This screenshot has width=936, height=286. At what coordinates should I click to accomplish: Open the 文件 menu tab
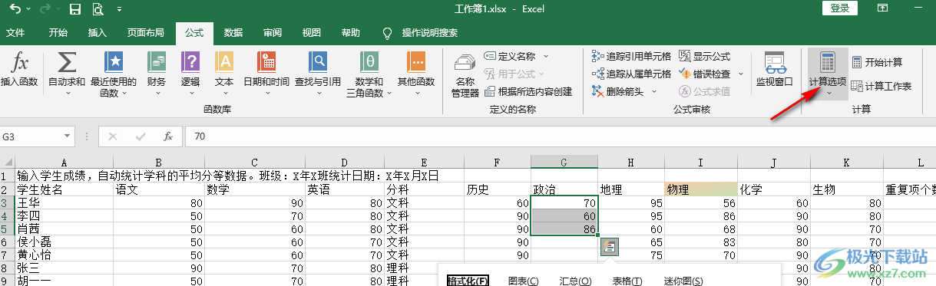(x=15, y=33)
